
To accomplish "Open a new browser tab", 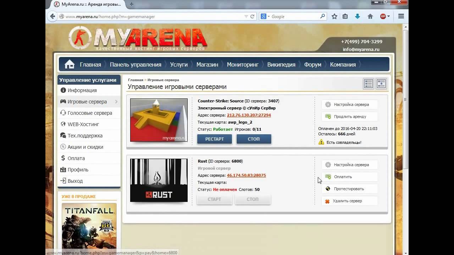I will [132, 4].
